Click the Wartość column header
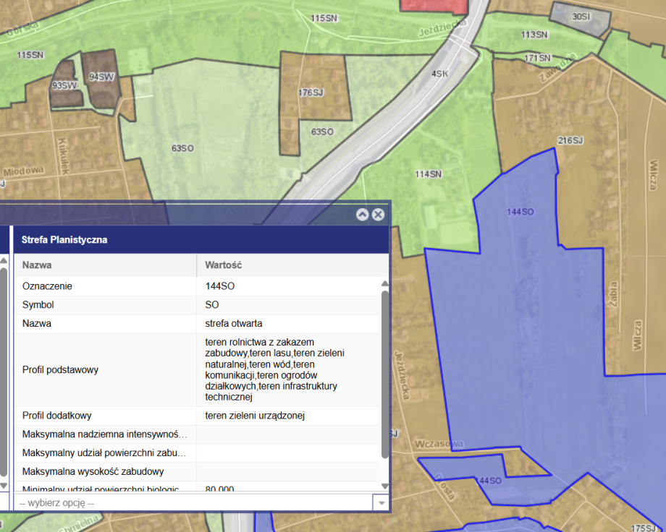Image resolution: width=666 pixels, height=532 pixels. click(290, 265)
